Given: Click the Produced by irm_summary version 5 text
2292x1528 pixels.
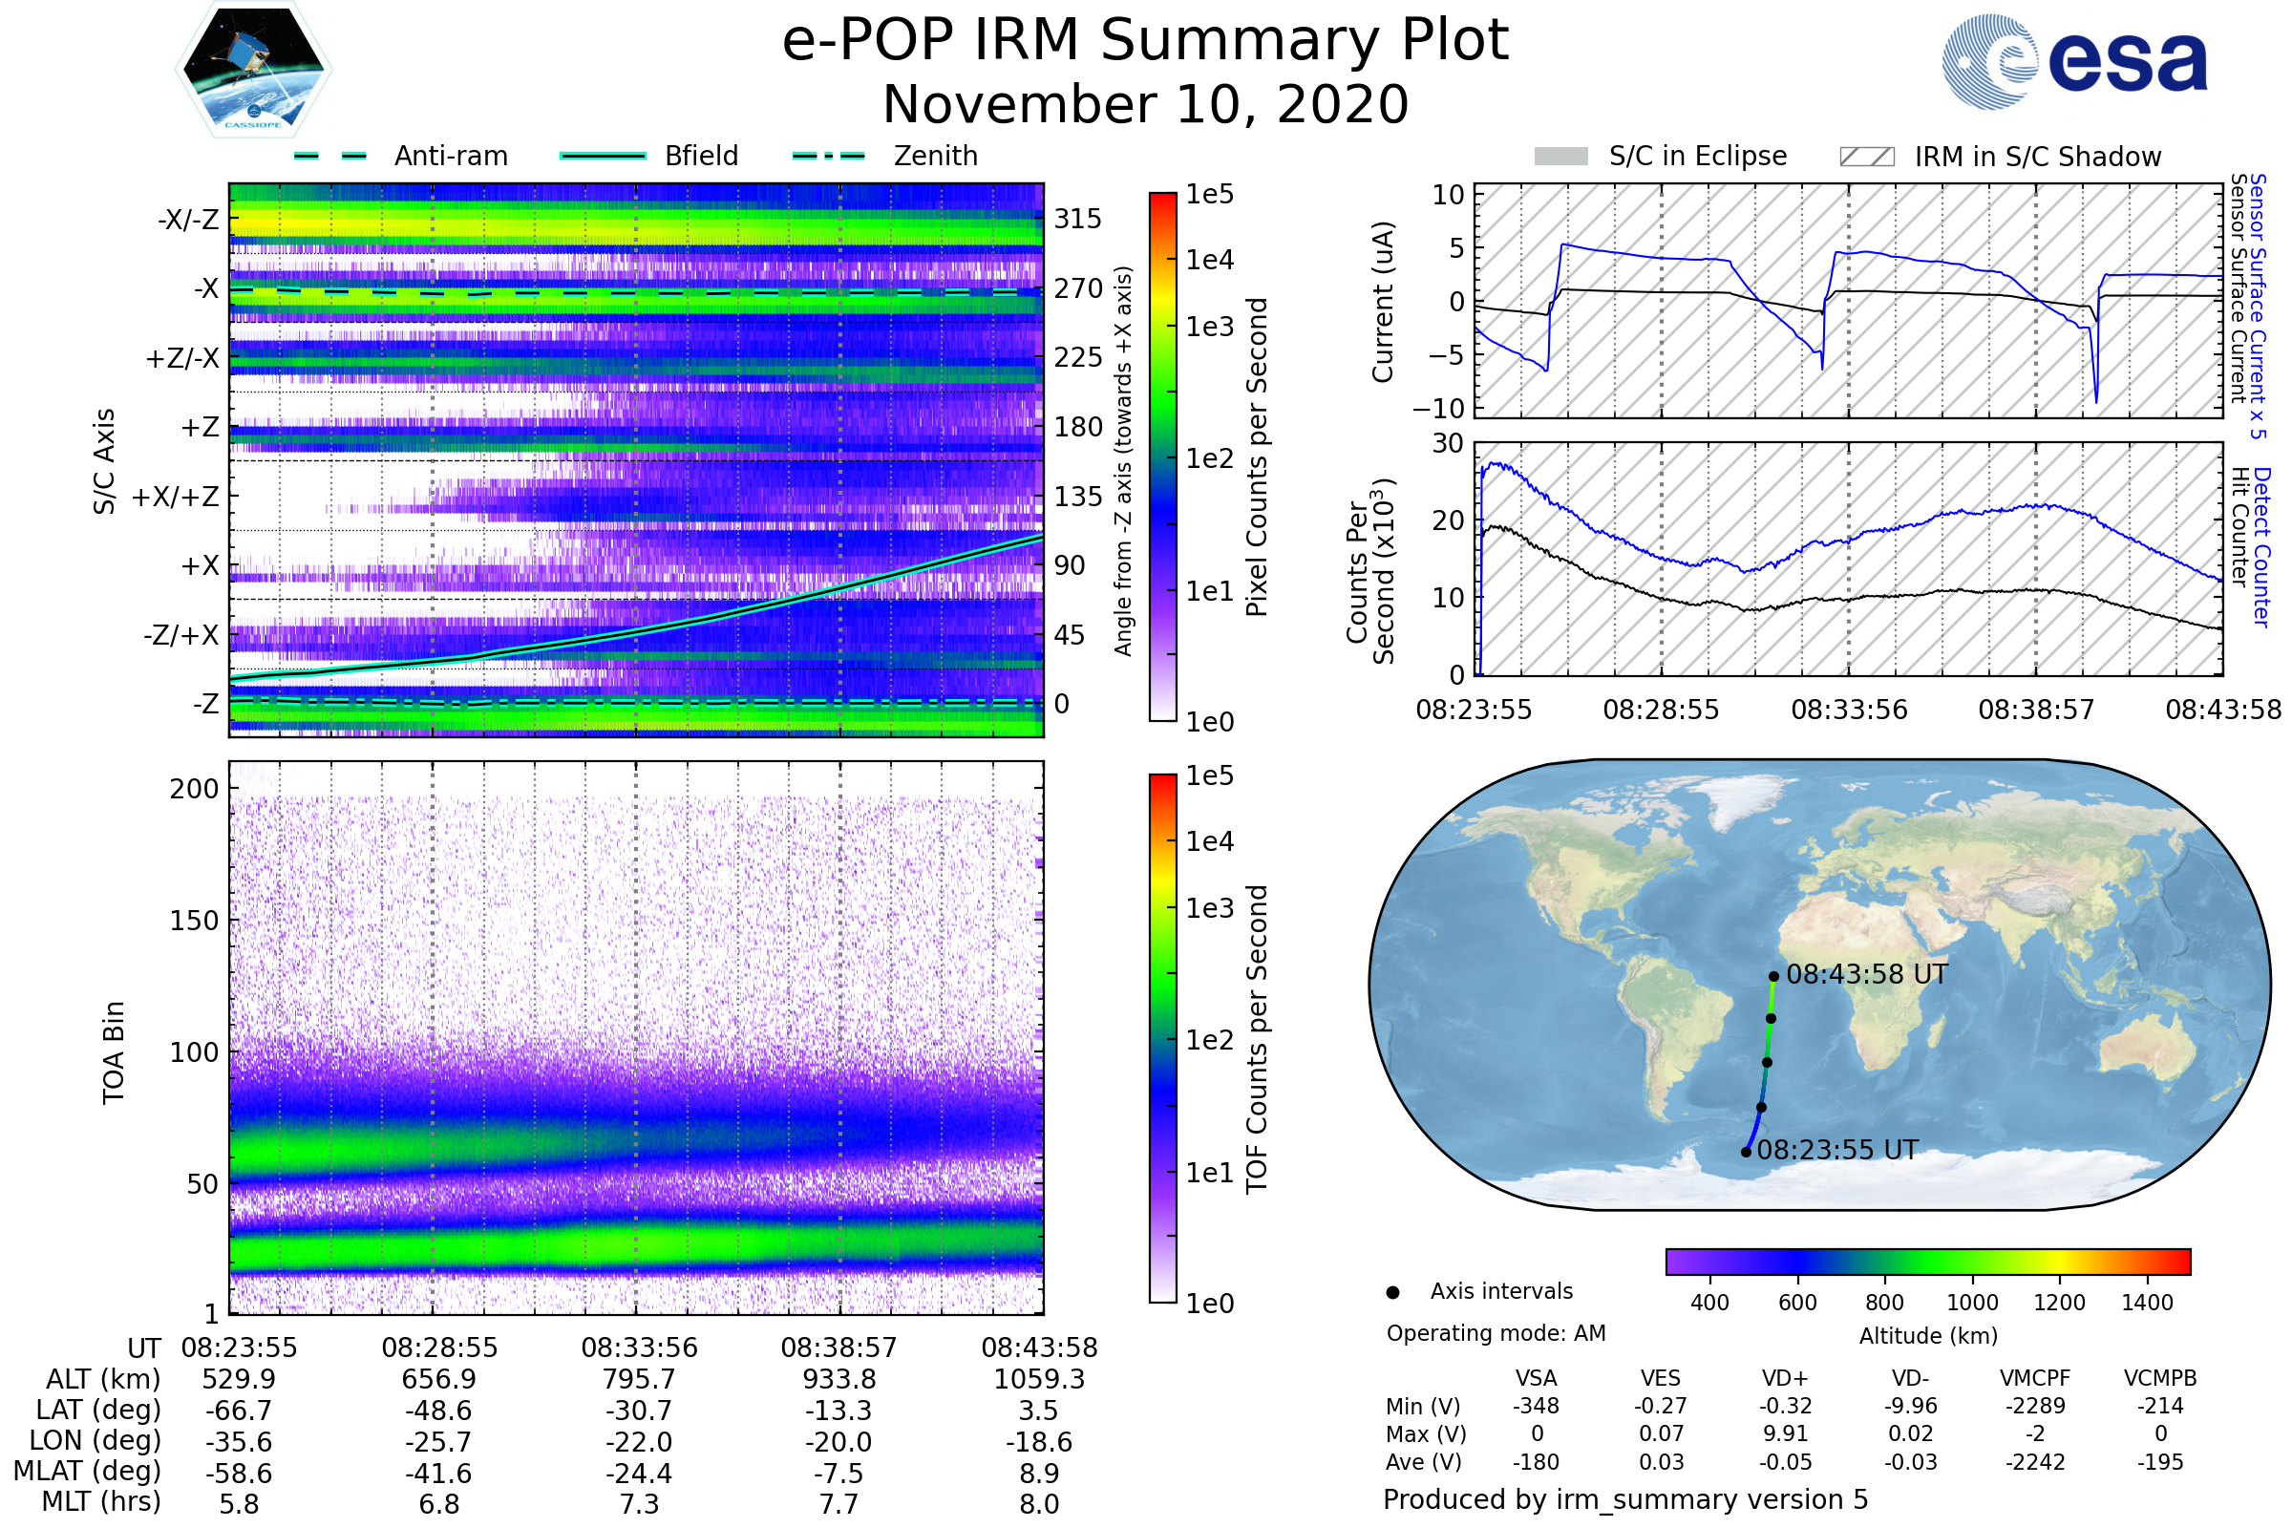Looking at the screenshot, I should [x=1625, y=1499].
